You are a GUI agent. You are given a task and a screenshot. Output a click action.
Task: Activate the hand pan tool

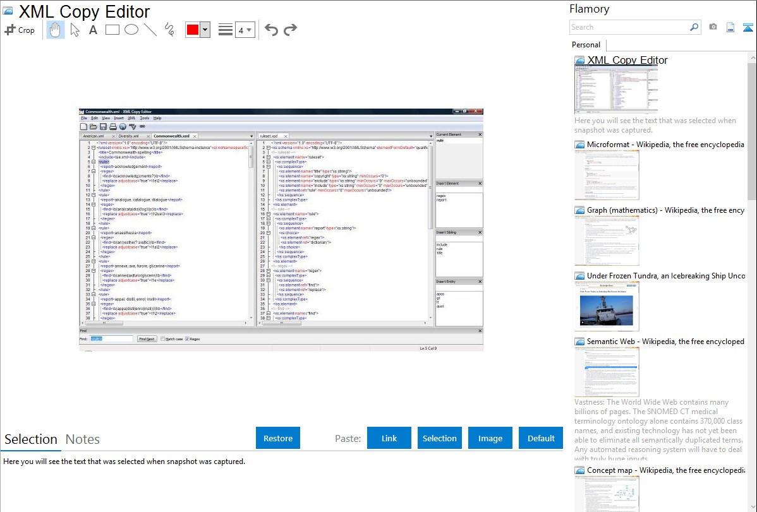tap(56, 30)
